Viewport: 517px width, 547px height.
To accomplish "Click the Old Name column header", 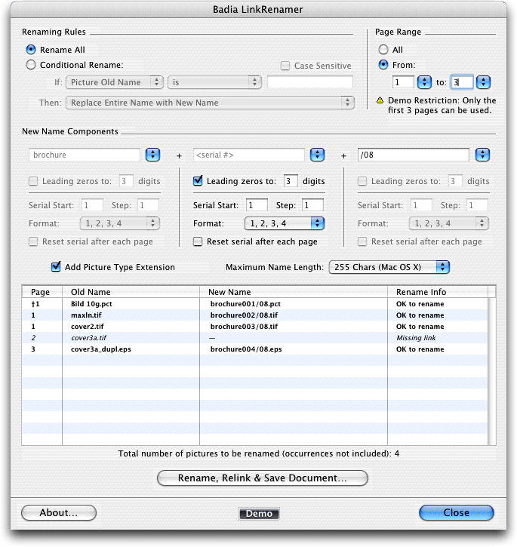I will (131, 292).
